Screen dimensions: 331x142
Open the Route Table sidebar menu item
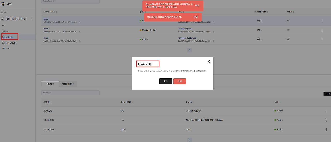(x=7, y=37)
